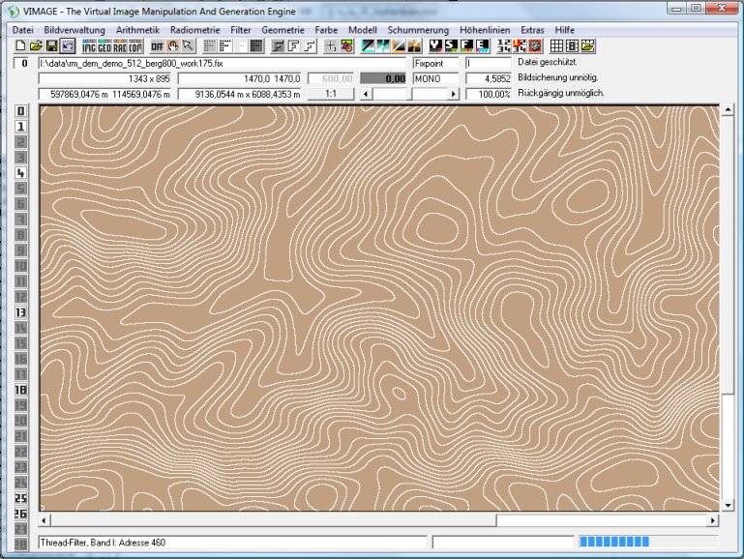Viewport: 744px width, 559px height.
Task: Open the Bildverwaltung menu
Action: click(75, 30)
